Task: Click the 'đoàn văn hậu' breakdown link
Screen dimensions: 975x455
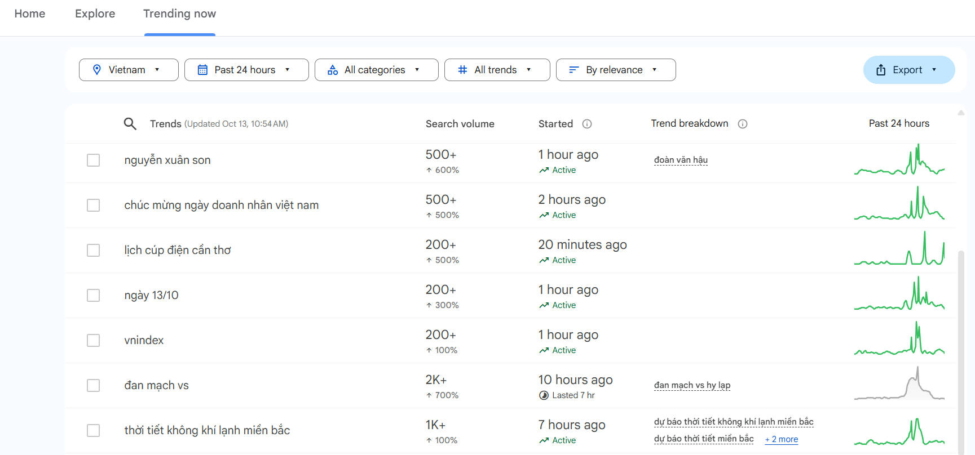Action: pyautogui.click(x=681, y=160)
